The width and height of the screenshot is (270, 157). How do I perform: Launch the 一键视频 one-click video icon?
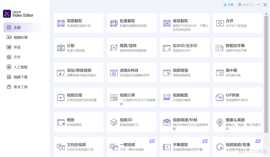(x=114, y=147)
